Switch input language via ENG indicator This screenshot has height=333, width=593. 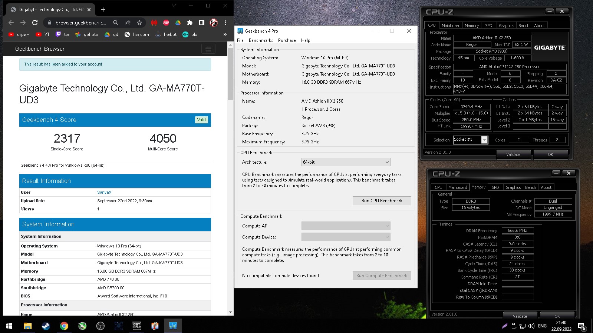542,326
